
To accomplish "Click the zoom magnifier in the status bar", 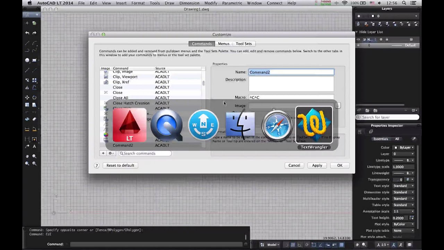I will pos(364,244).
